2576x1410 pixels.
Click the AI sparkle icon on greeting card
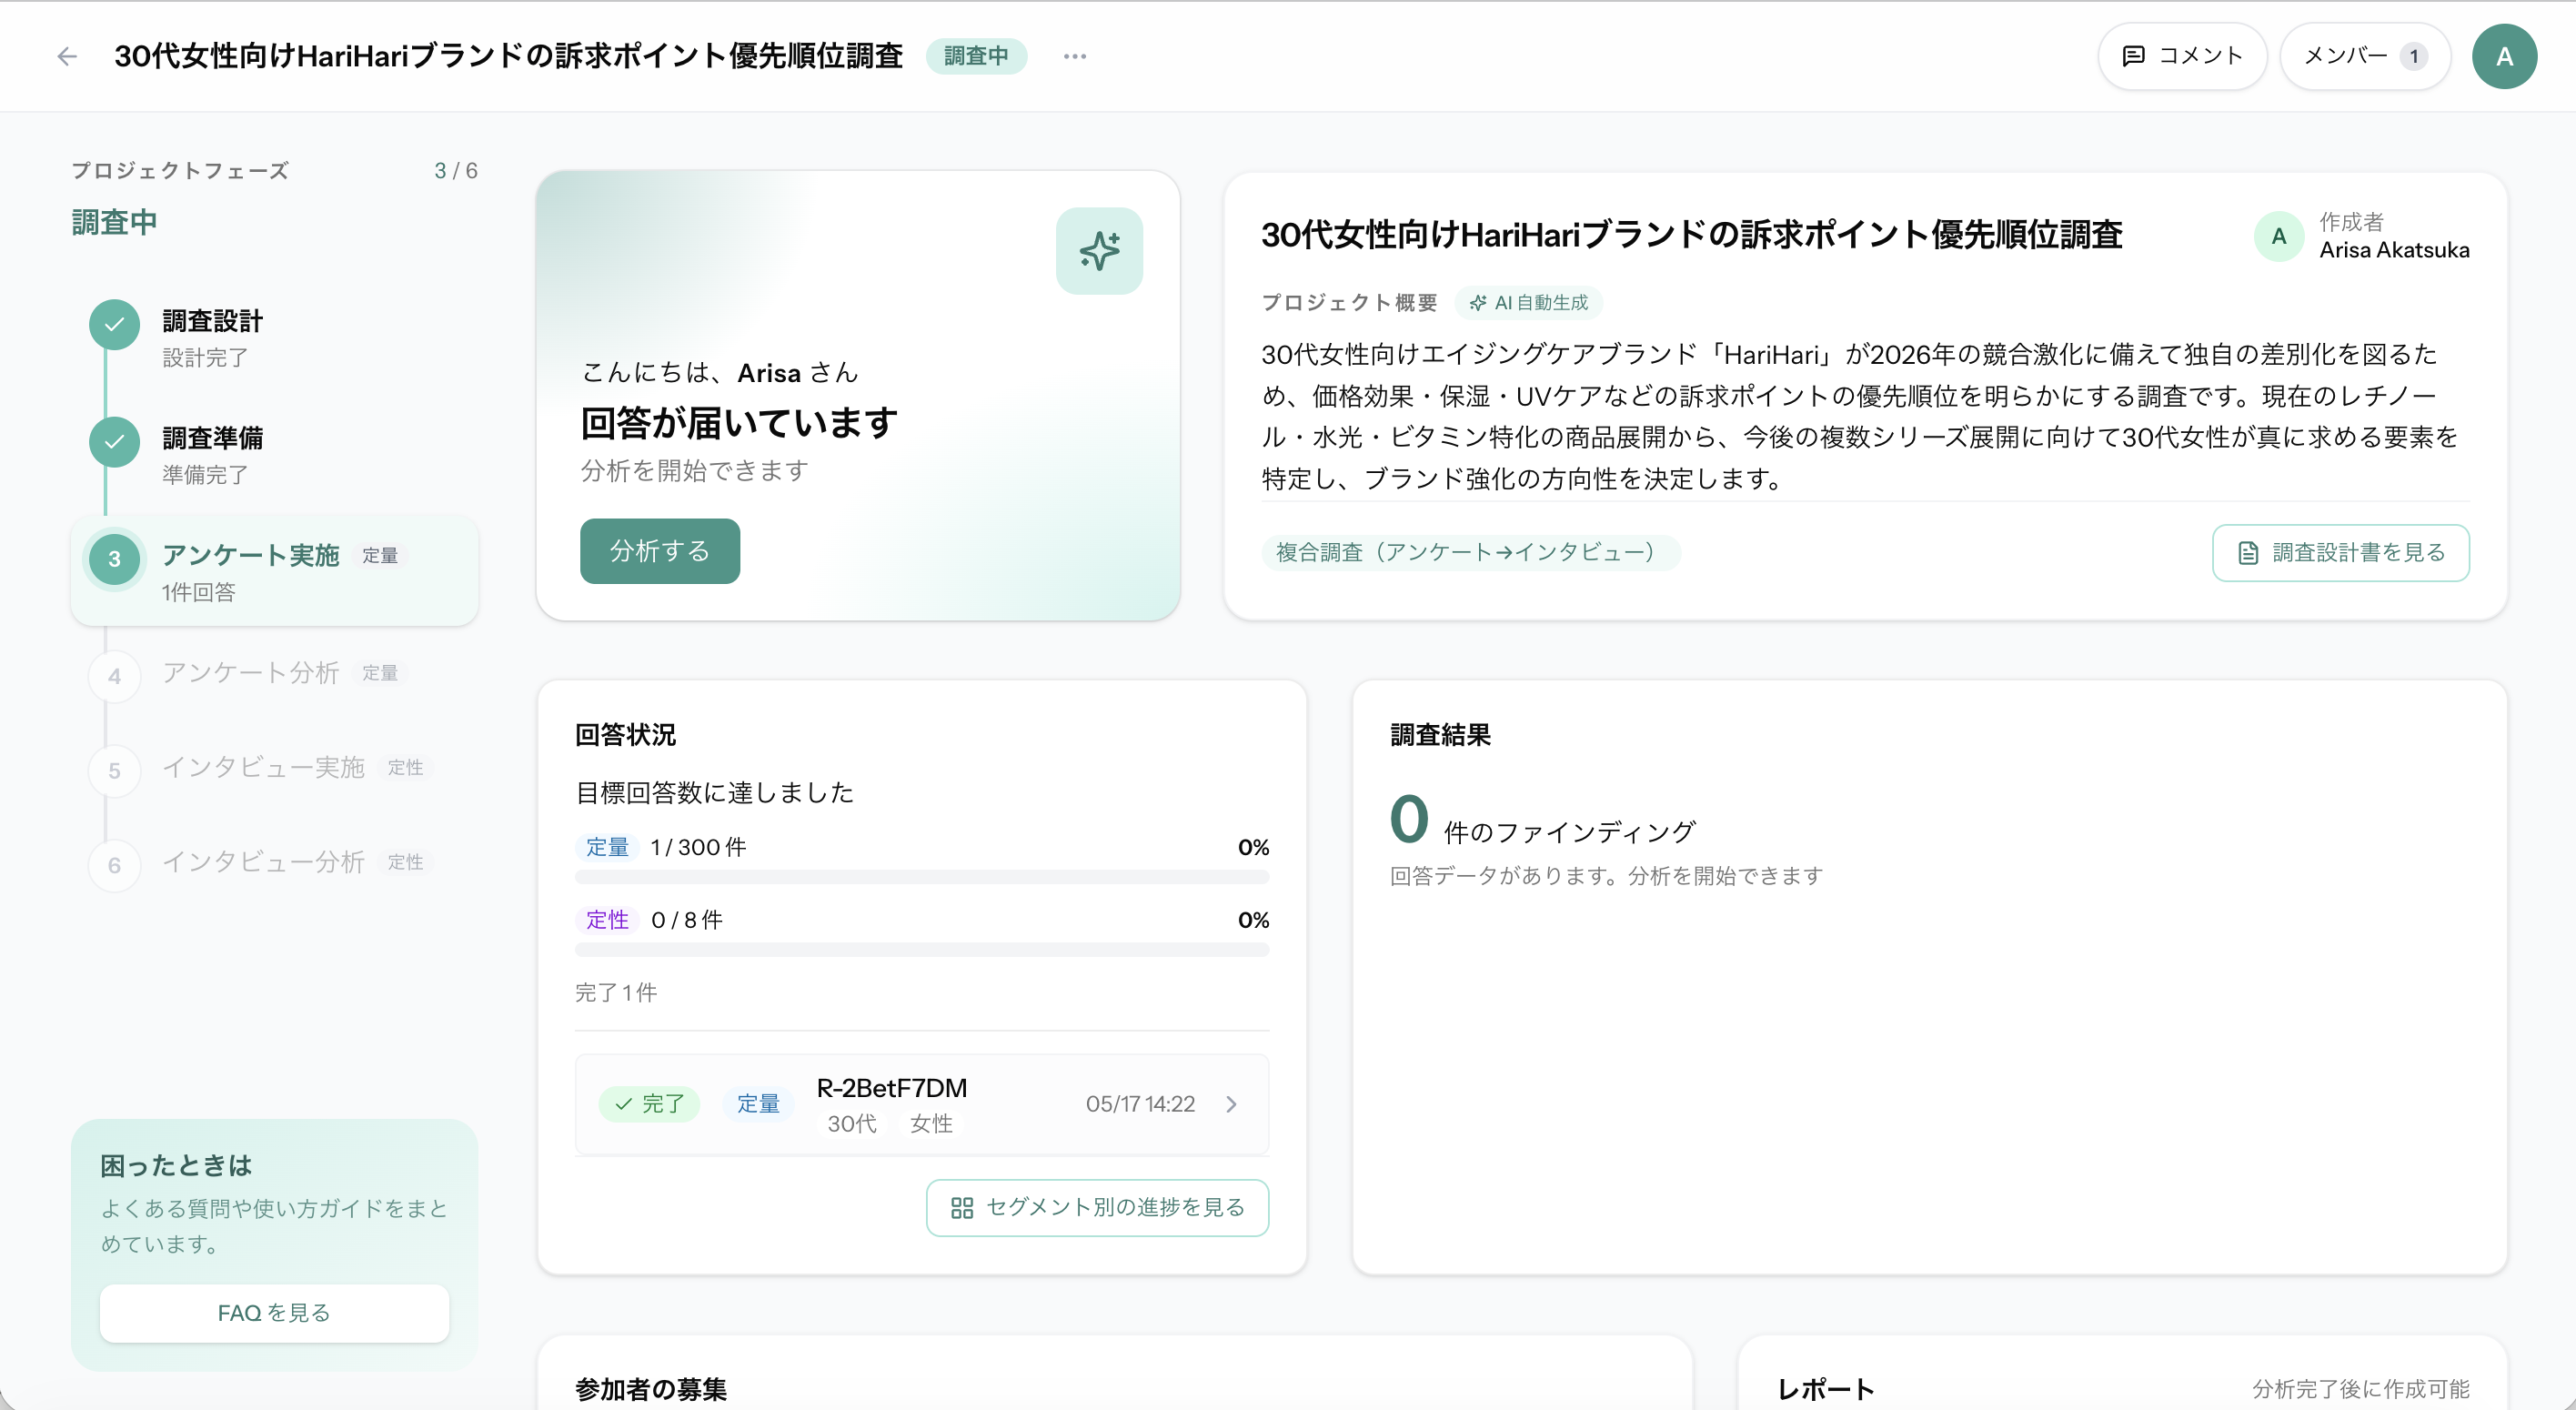point(1099,251)
